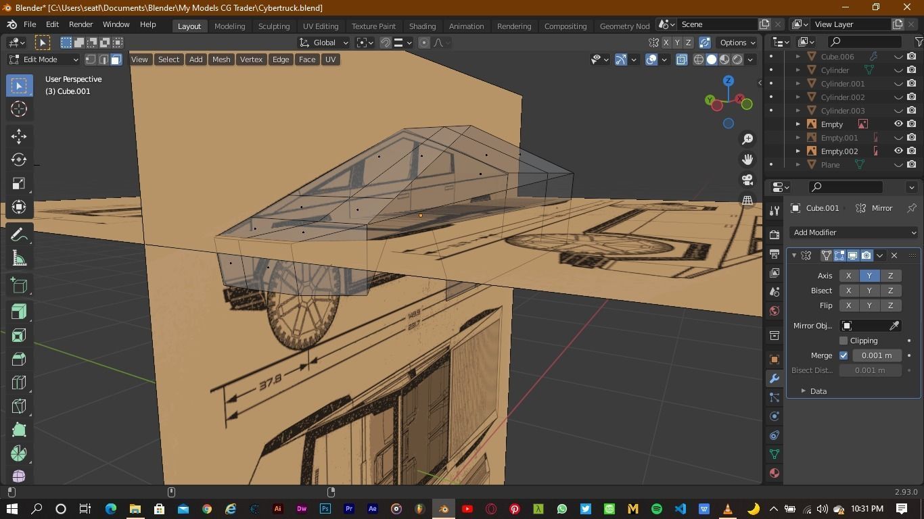Select the Measure tool
924x519 pixels.
[19, 258]
